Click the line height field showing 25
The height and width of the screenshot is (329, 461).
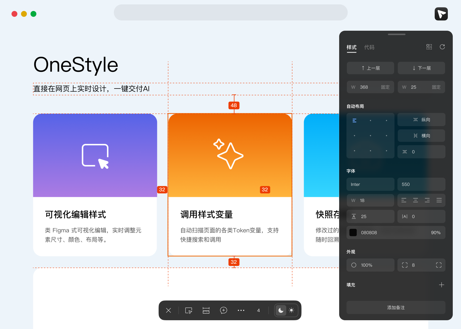(x=370, y=217)
